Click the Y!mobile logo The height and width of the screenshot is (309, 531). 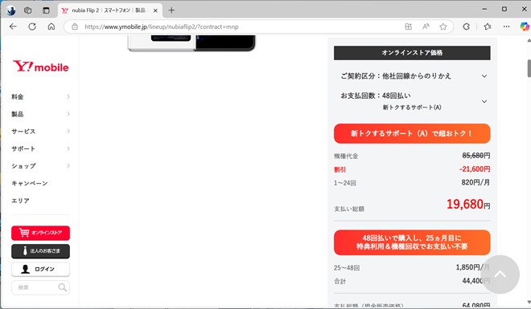41,66
